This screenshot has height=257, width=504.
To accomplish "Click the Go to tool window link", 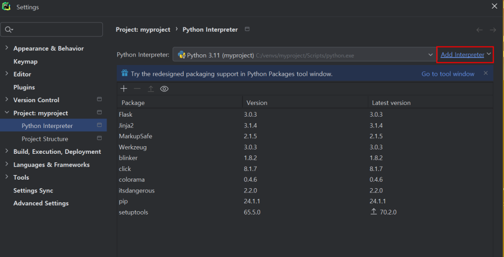I will 448,74.
